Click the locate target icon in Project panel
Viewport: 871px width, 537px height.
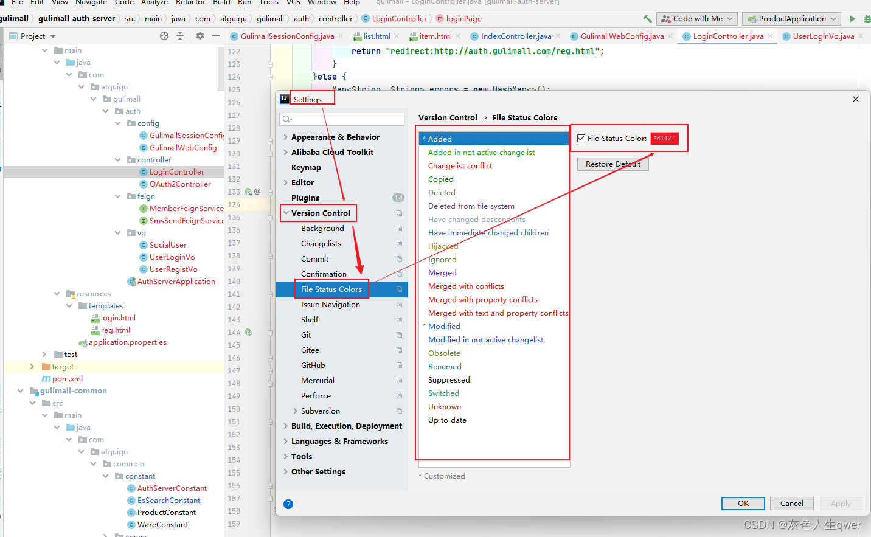coord(164,36)
